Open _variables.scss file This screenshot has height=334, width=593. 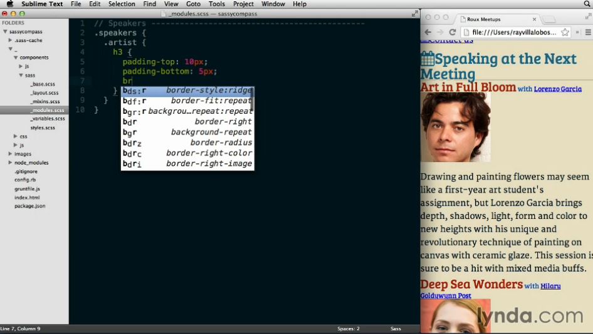pos(47,118)
